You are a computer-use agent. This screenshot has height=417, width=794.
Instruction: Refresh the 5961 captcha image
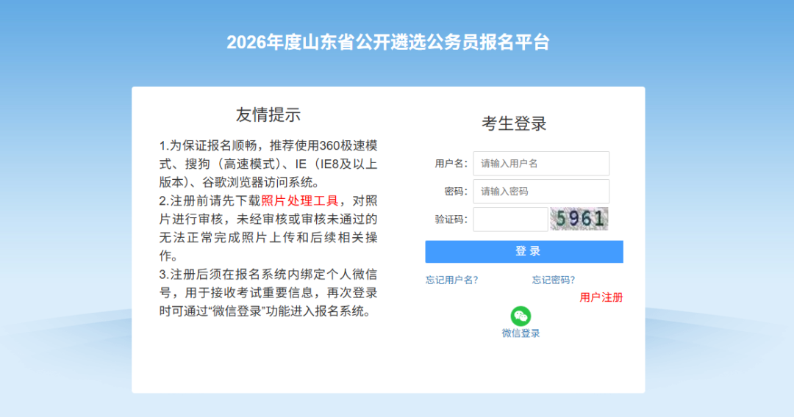tap(579, 219)
